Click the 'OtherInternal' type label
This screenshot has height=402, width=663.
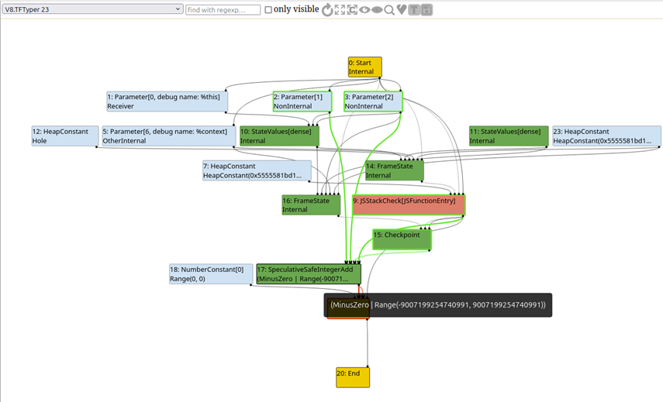click(124, 141)
